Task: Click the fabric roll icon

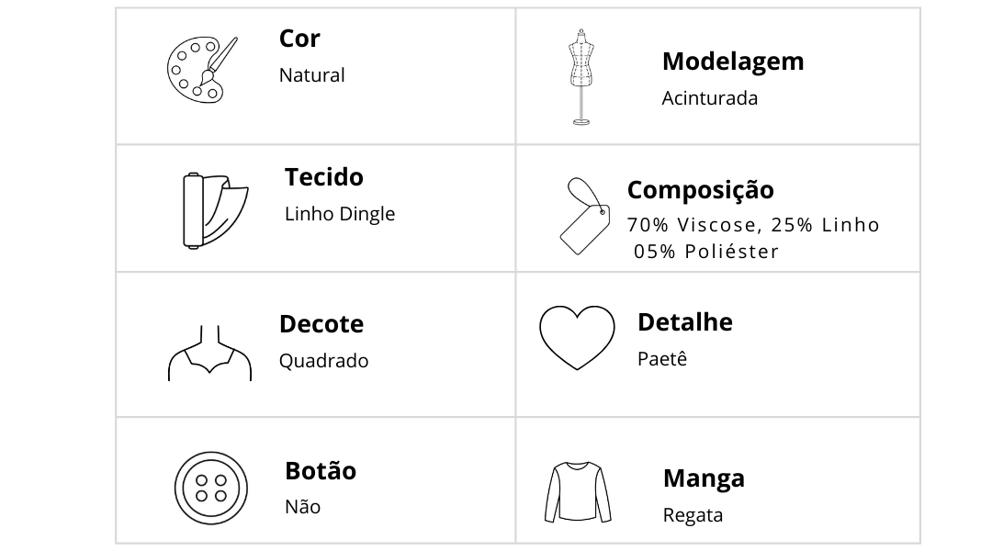Action: pyautogui.click(x=215, y=210)
